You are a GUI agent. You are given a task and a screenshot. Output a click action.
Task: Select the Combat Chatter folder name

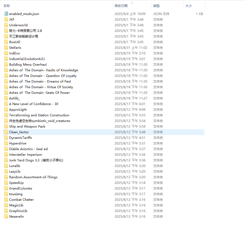pos(21,199)
